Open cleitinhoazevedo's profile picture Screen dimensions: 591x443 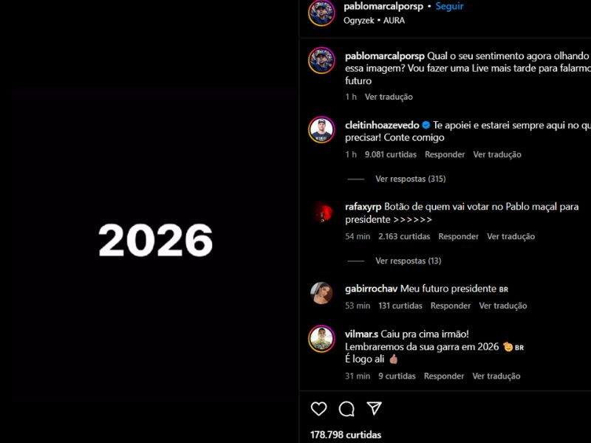tap(321, 130)
